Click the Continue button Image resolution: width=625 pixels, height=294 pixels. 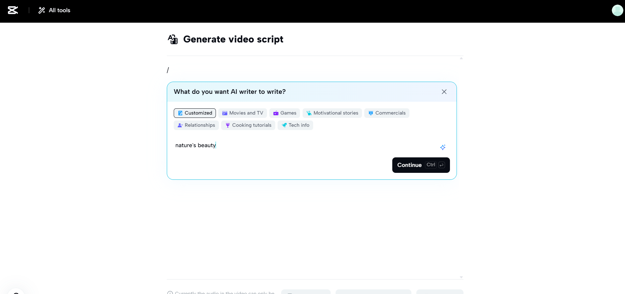[x=421, y=165]
